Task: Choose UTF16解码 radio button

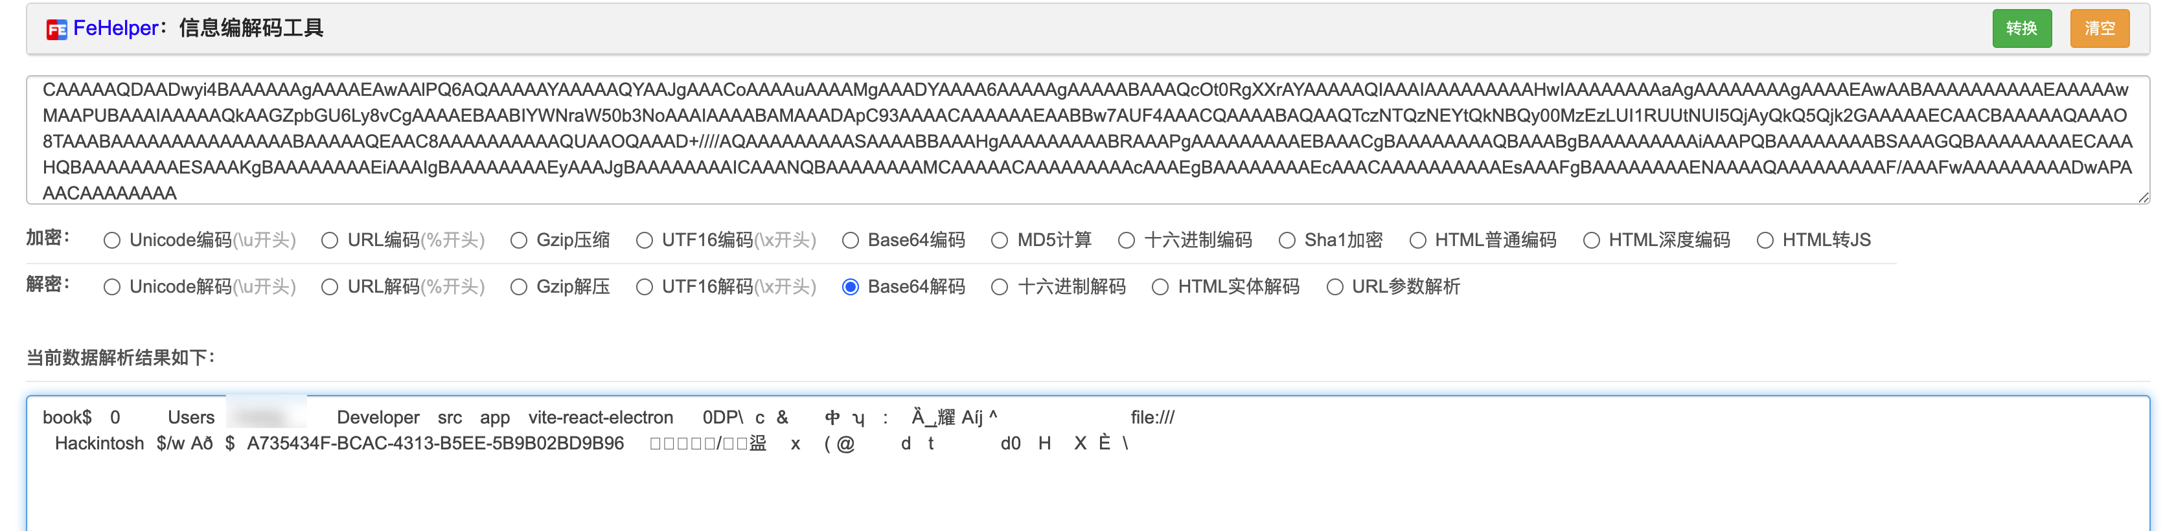Action: pyautogui.click(x=644, y=288)
